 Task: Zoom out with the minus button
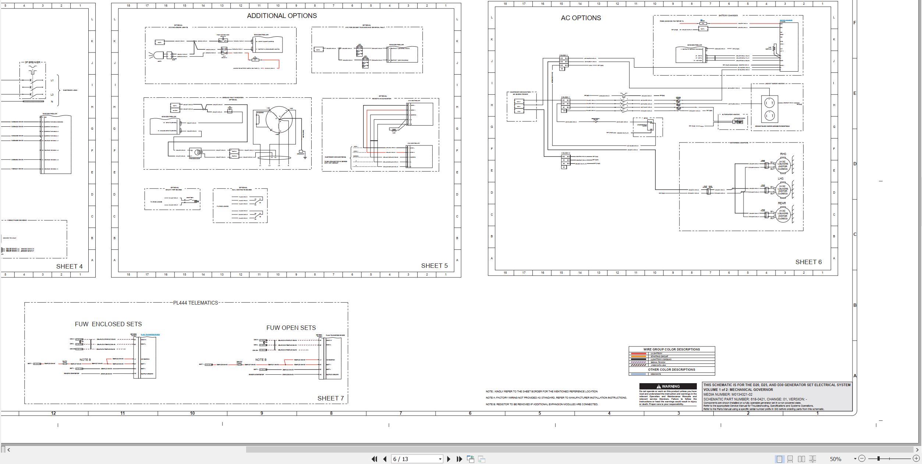(862, 458)
